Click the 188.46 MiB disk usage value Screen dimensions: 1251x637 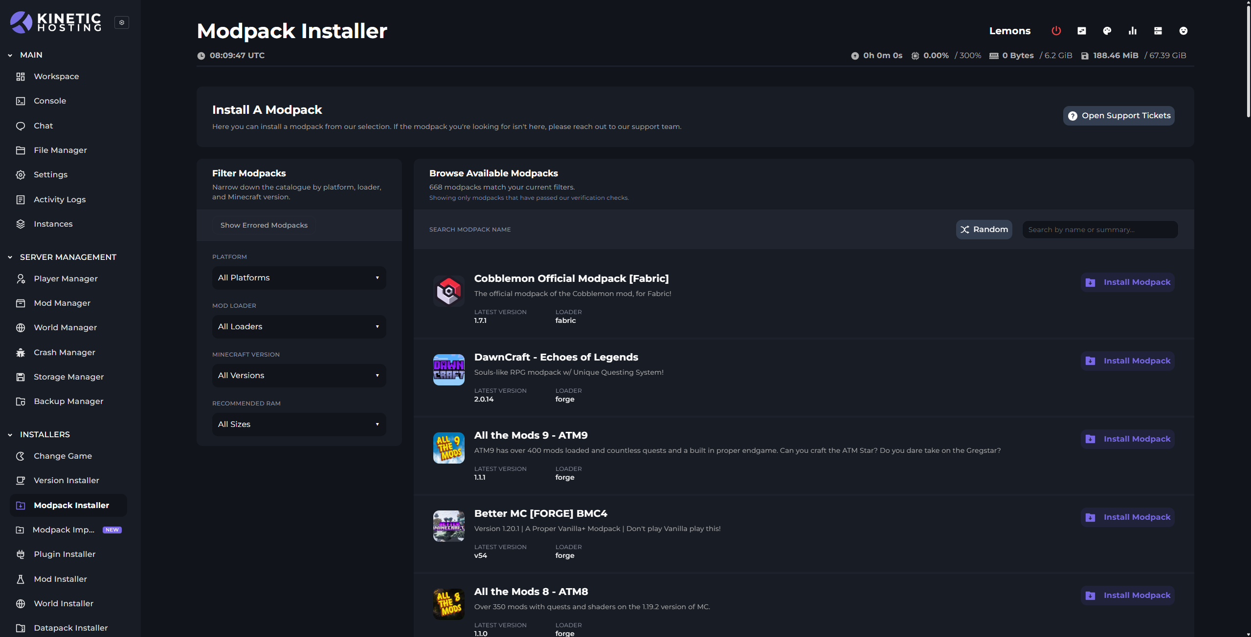[x=1116, y=56]
